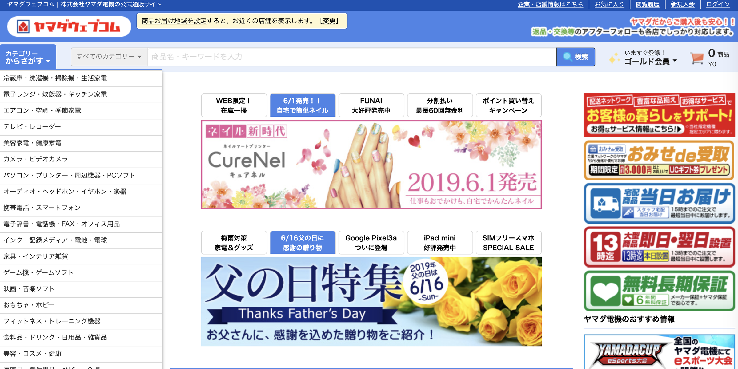The height and width of the screenshot is (369, 738).
Task: Click the ログイン link
Action: (718, 4)
